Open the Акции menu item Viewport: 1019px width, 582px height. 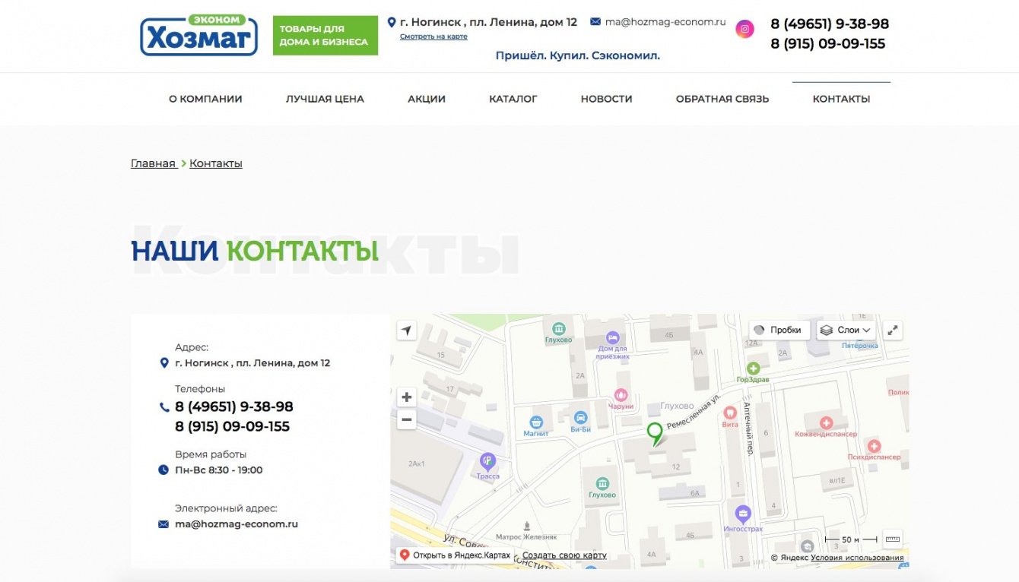427,99
